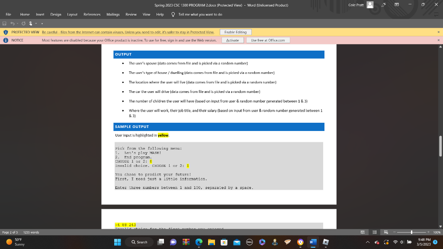This screenshot has height=249, width=443.
Task: Click the zoom in plus button
Action: pos(428,232)
